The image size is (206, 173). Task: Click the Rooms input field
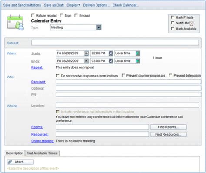(x=102, y=127)
